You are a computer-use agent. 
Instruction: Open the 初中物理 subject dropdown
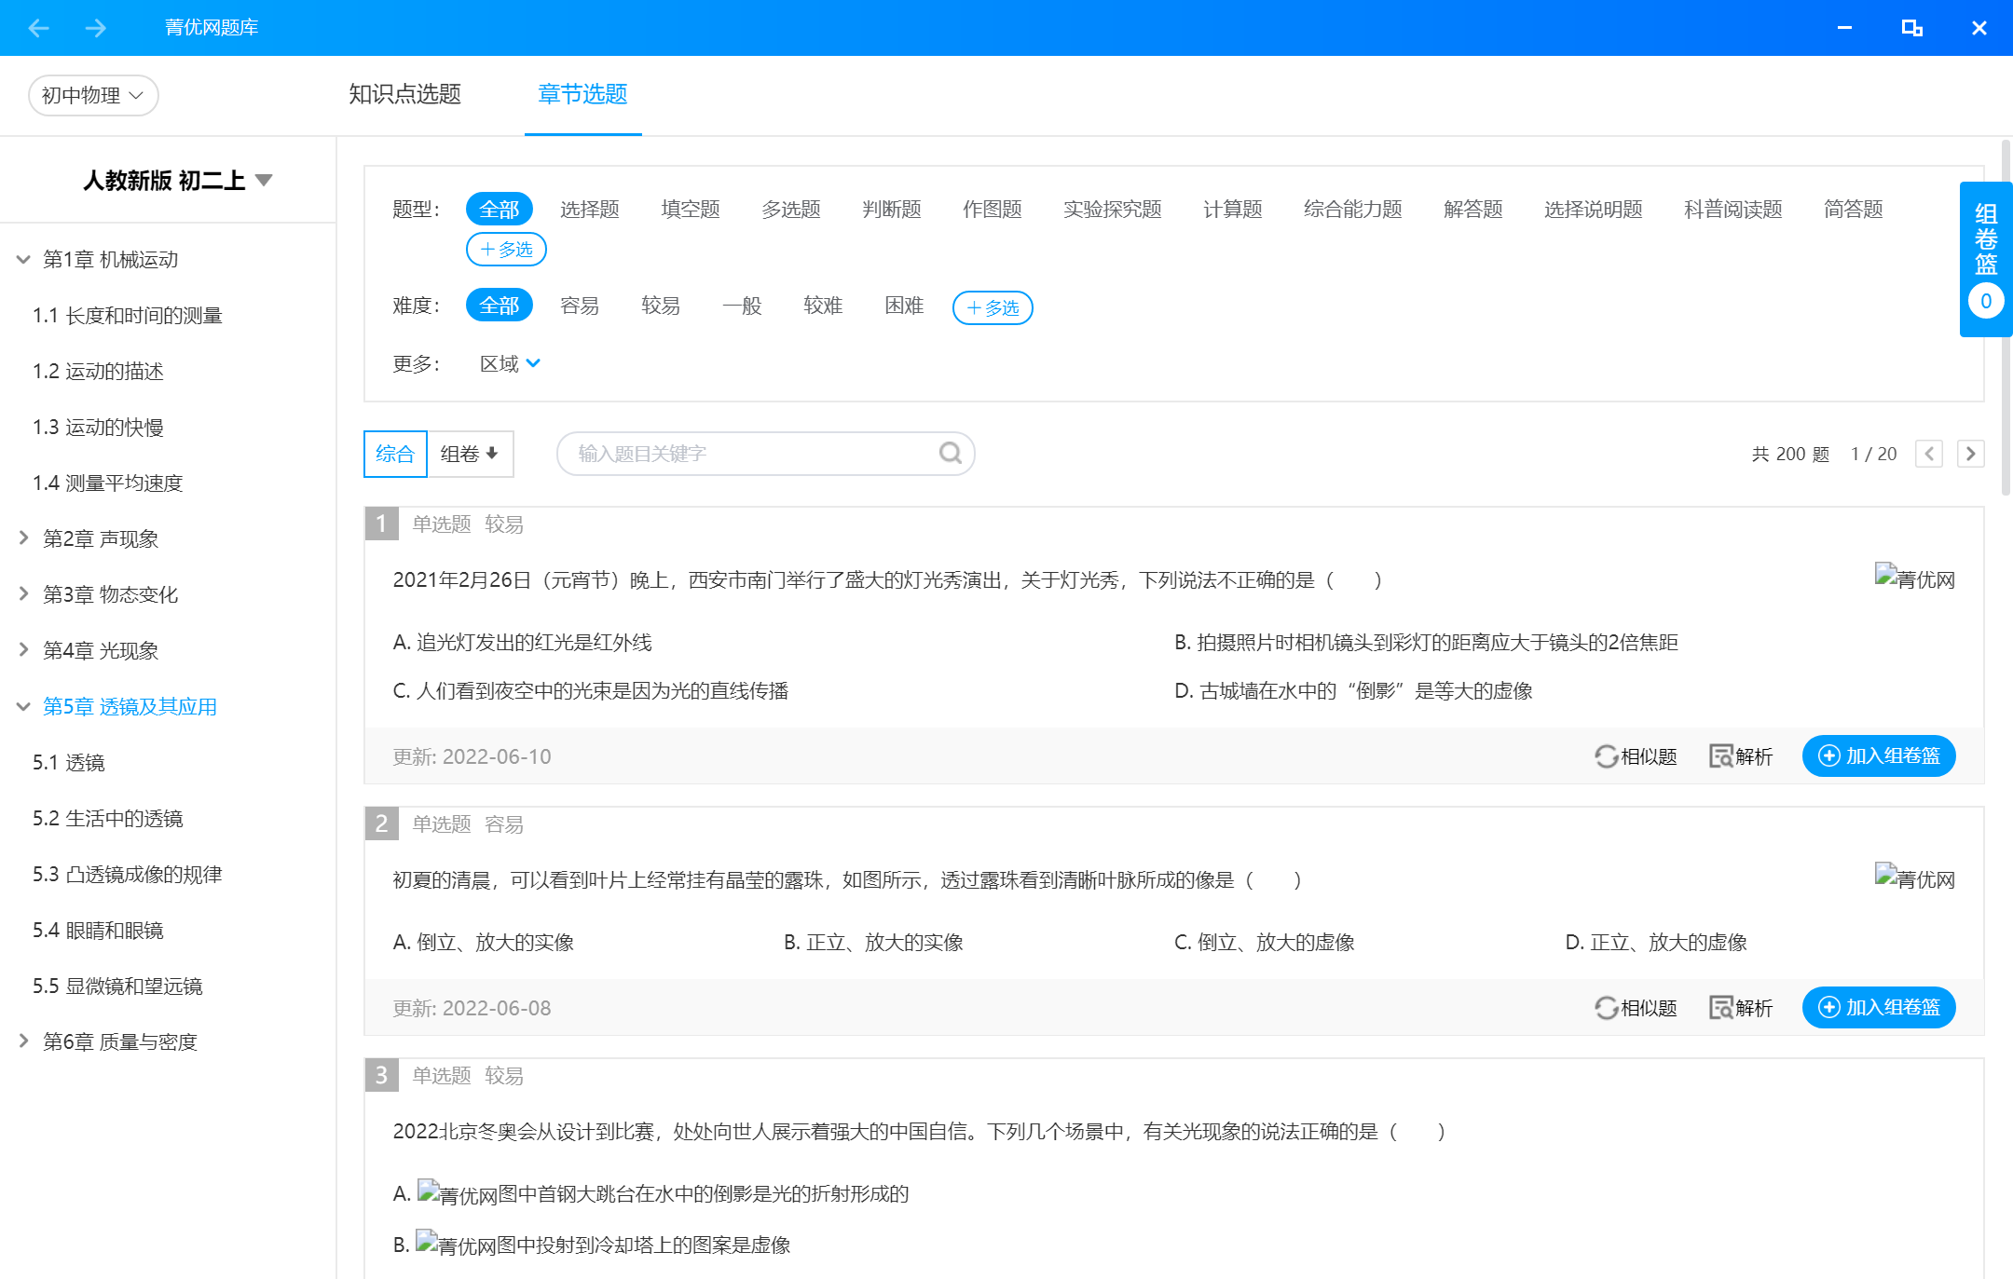93,95
